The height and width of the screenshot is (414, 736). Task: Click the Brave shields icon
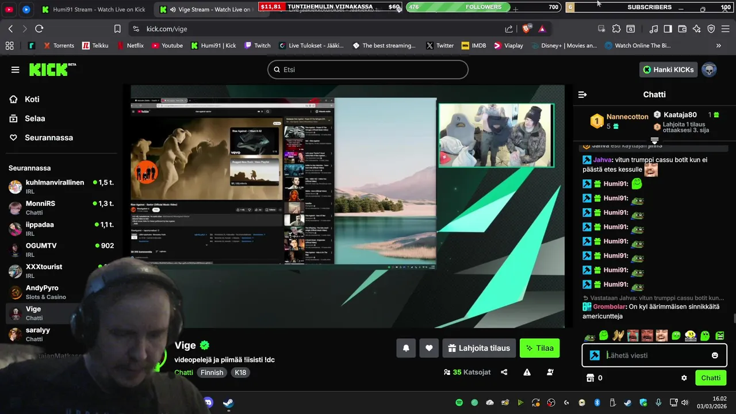(x=527, y=29)
